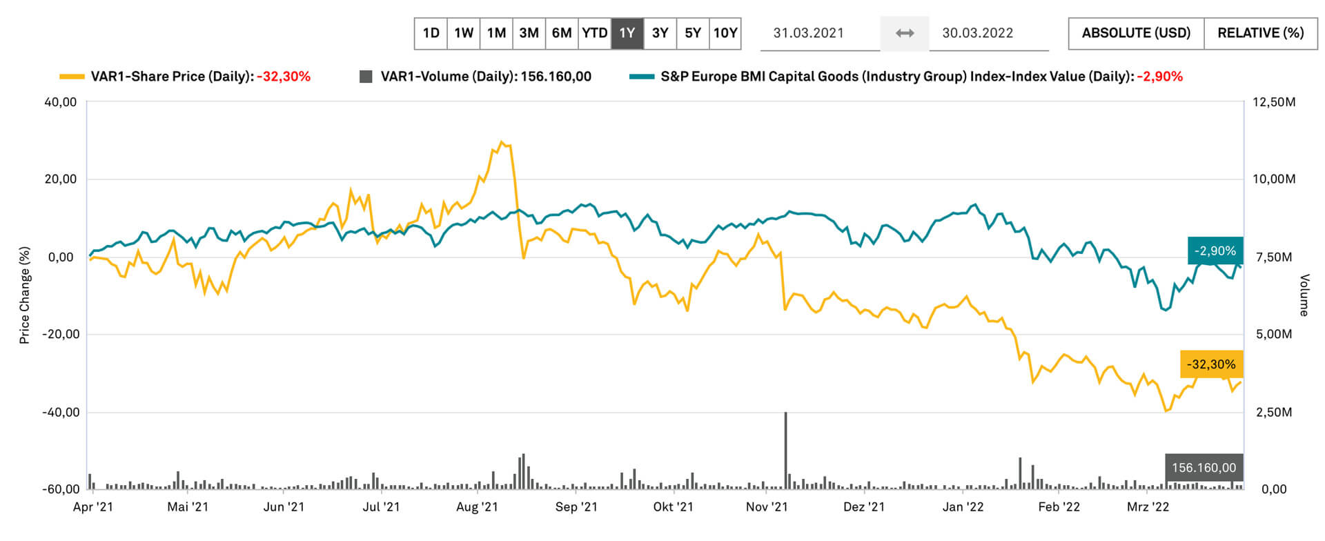Select the 3M range button
1325x541 pixels.
coord(529,33)
